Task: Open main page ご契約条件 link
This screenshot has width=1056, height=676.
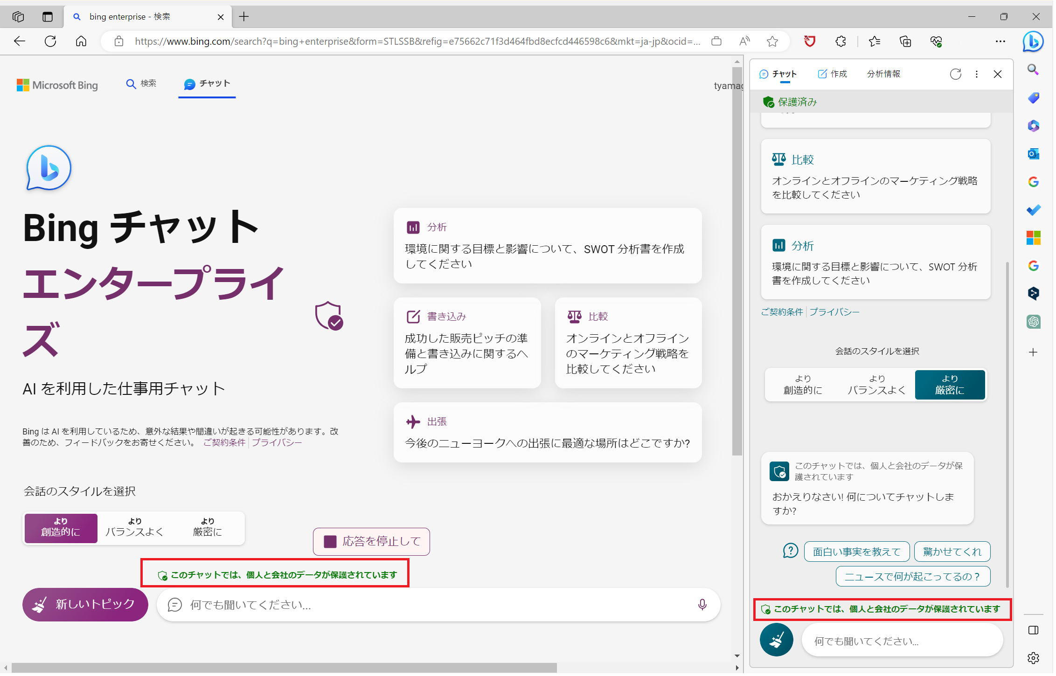Action: click(x=224, y=443)
